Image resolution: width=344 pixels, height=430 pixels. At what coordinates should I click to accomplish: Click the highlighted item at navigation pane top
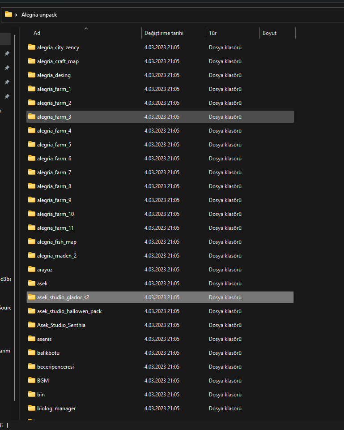(x=5, y=39)
